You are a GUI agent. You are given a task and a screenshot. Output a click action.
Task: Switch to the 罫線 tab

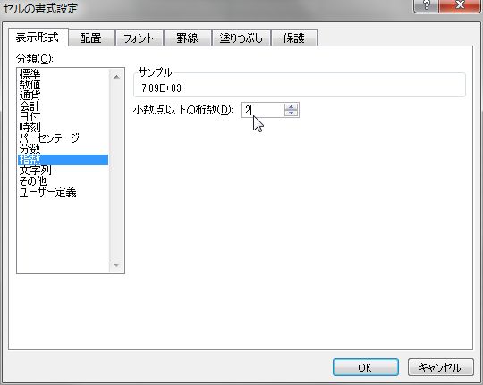tap(187, 38)
